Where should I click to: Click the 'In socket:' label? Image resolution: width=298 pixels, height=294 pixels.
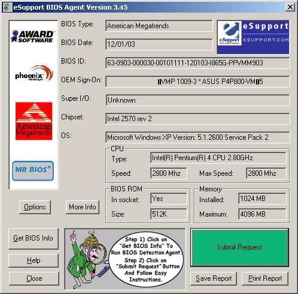coord(125,200)
